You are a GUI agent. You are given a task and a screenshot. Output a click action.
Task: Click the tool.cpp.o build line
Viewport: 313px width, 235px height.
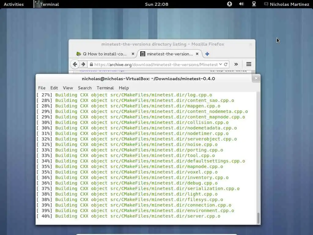(x=126, y=155)
